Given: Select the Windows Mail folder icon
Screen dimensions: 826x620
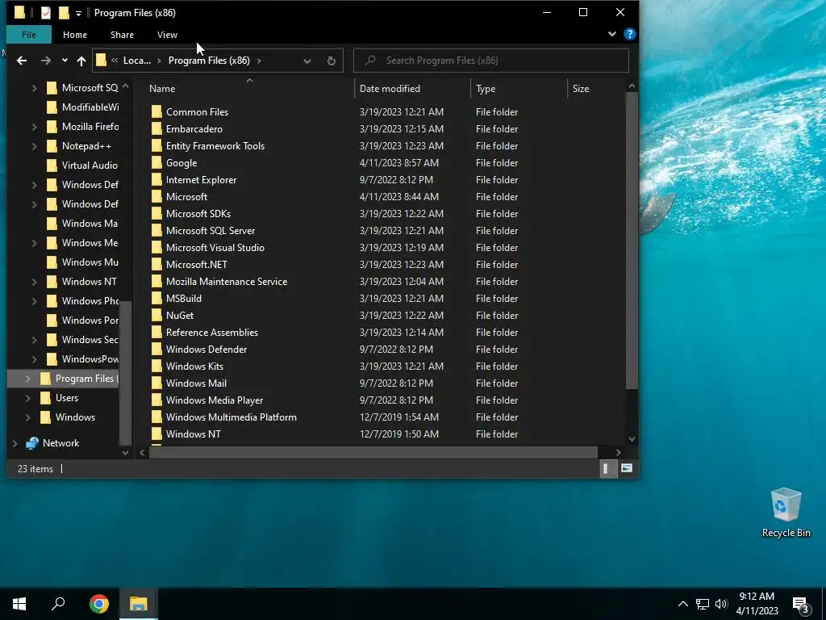Looking at the screenshot, I should click(156, 383).
